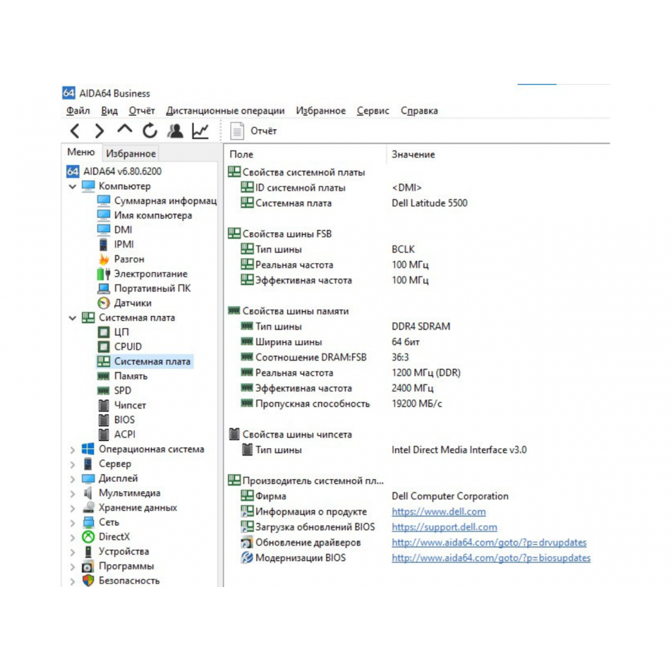This screenshot has width=671, height=671.
Task: Click the Мультимедиа speaker icon
Action: pyautogui.click(x=88, y=493)
